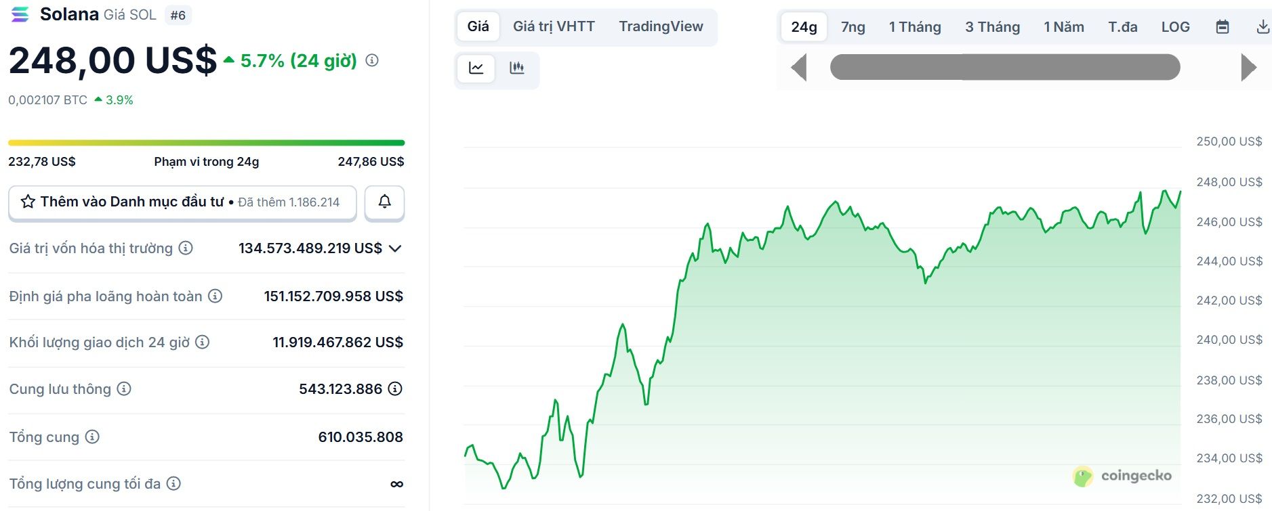Click the right arrow of the chart scroller
The image size is (1272, 511).
1248,68
